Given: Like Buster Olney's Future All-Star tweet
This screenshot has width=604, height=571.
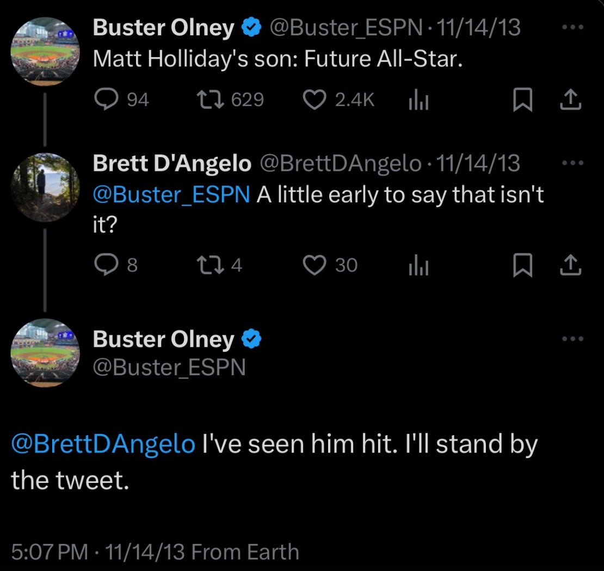Looking at the screenshot, I should pos(313,100).
